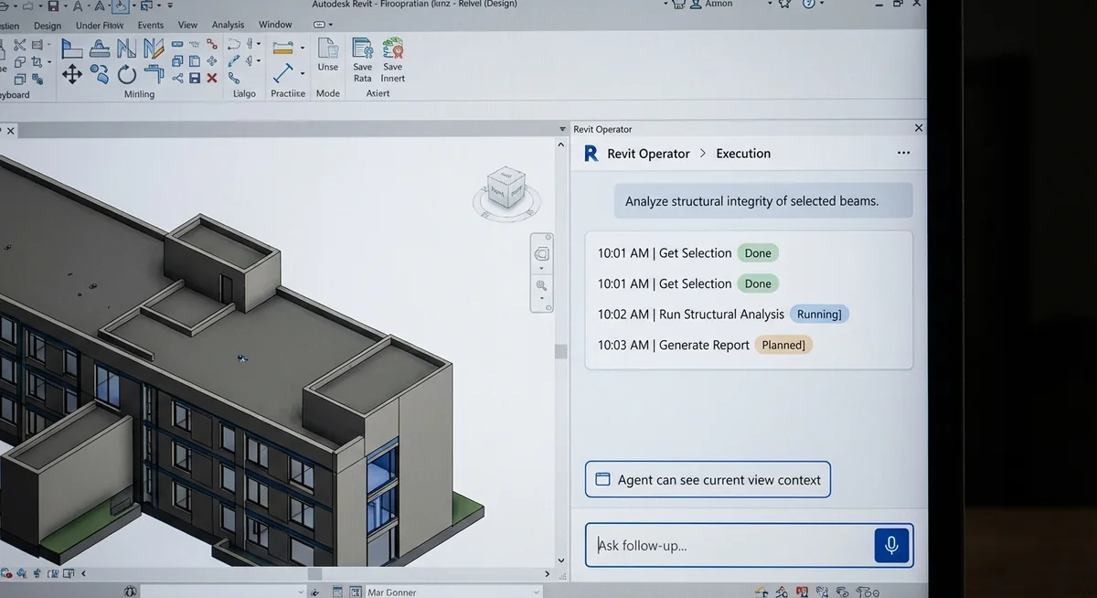1097x598 pixels.
Task: Click the Revit Operator Execution breadcrumb
Action: [x=742, y=153]
